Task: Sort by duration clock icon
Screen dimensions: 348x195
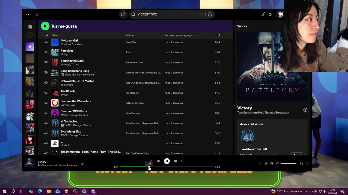Action: click(x=218, y=35)
